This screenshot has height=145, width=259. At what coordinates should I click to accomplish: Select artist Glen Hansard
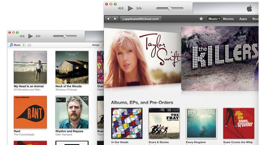pos(64,135)
